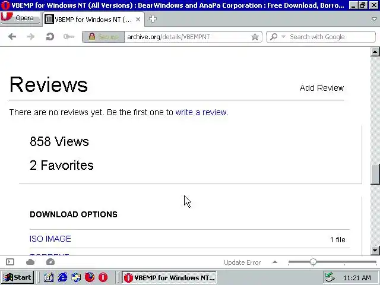Open Opera Link cloud icon
The width and height of the screenshot is (380, 285).
30,262
